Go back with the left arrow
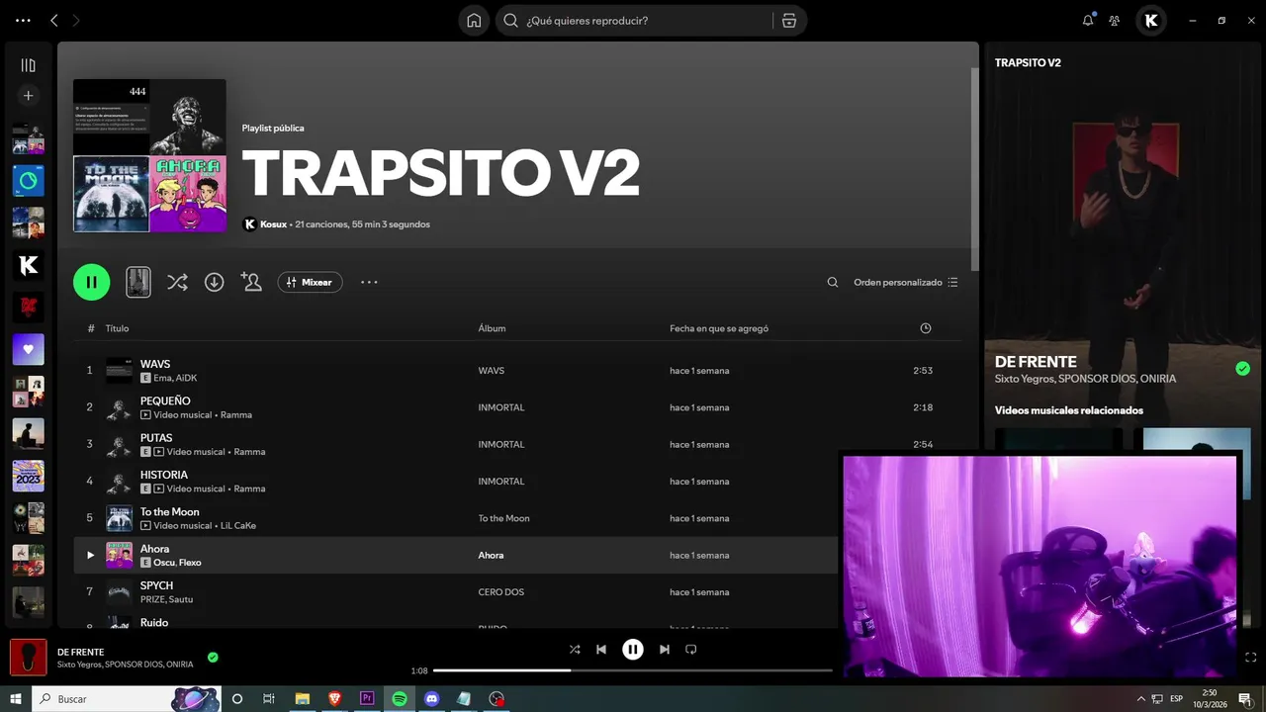Viewport: 1266px width, 712px height. [54, 20]
